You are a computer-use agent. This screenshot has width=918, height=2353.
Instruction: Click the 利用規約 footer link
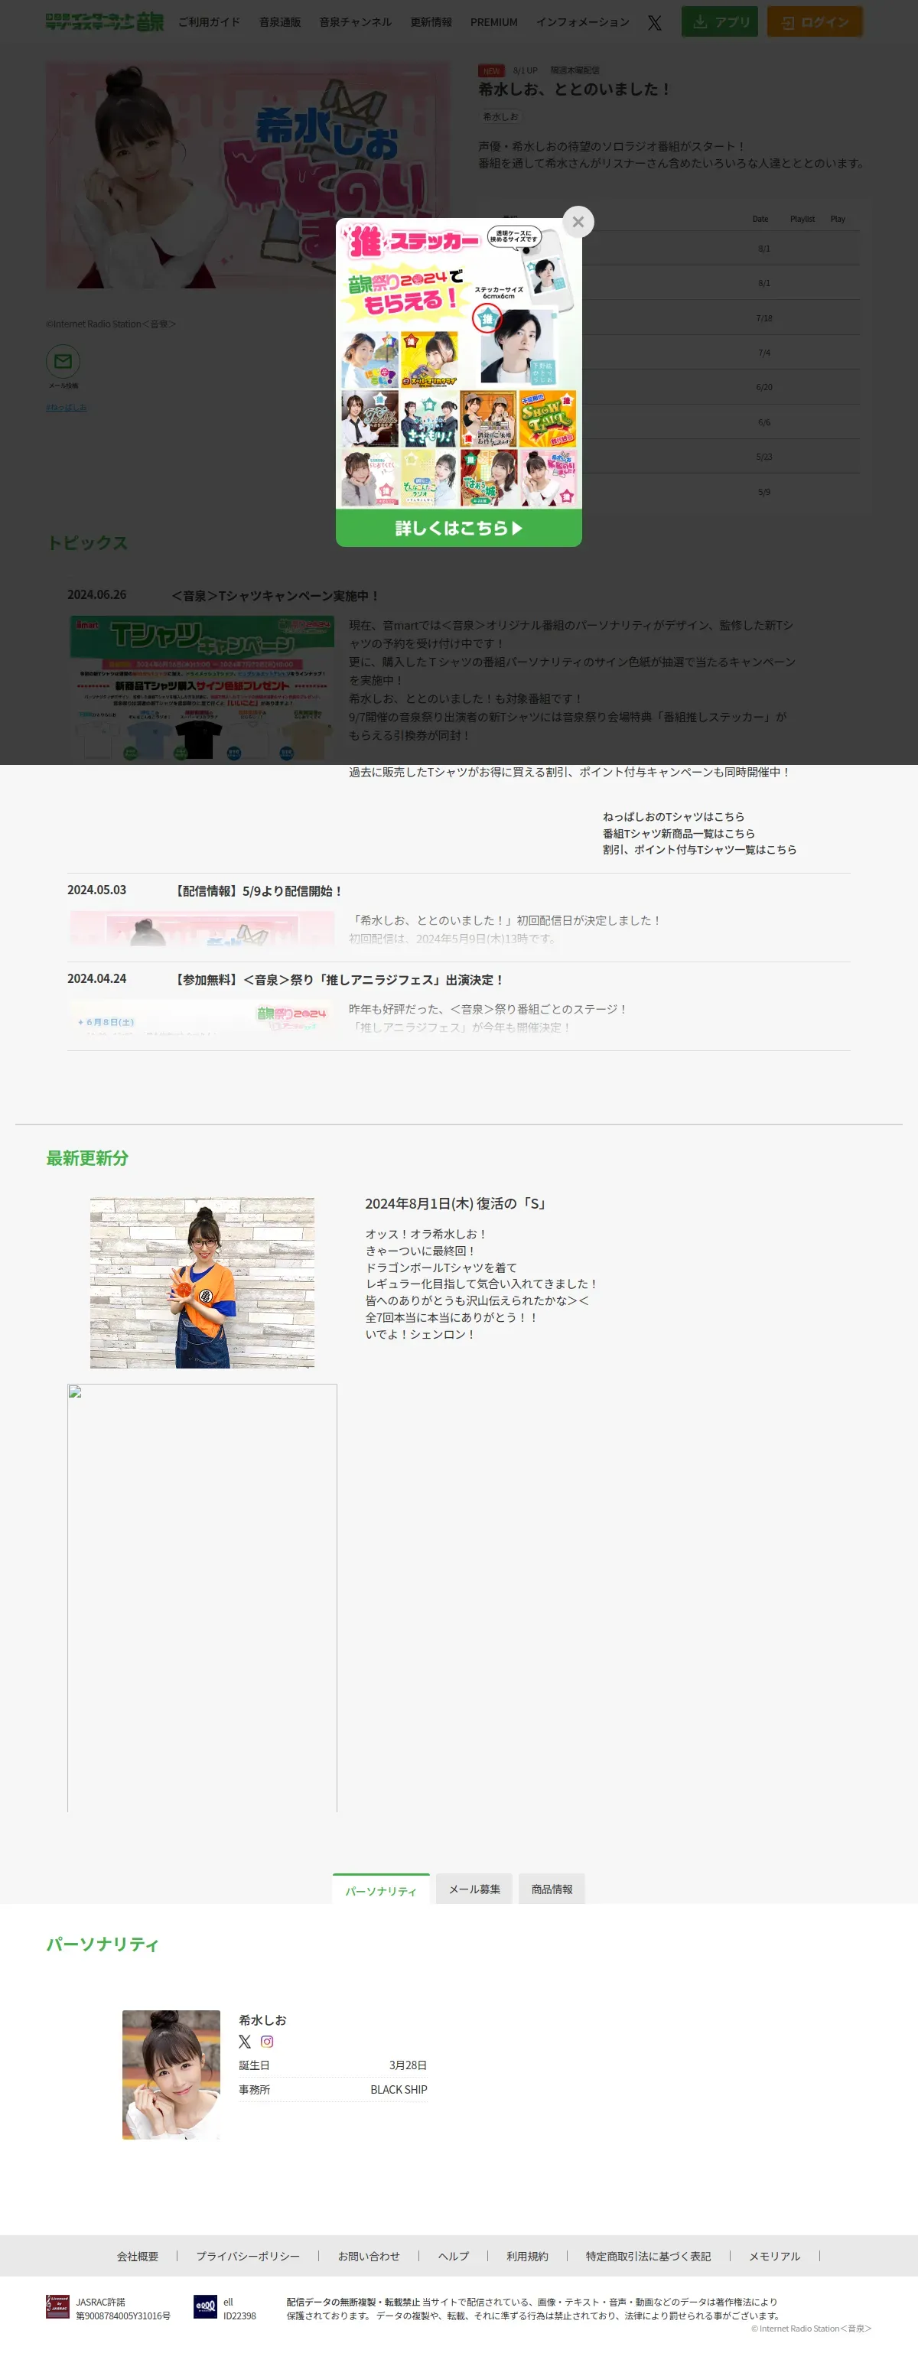[527, 2256]
